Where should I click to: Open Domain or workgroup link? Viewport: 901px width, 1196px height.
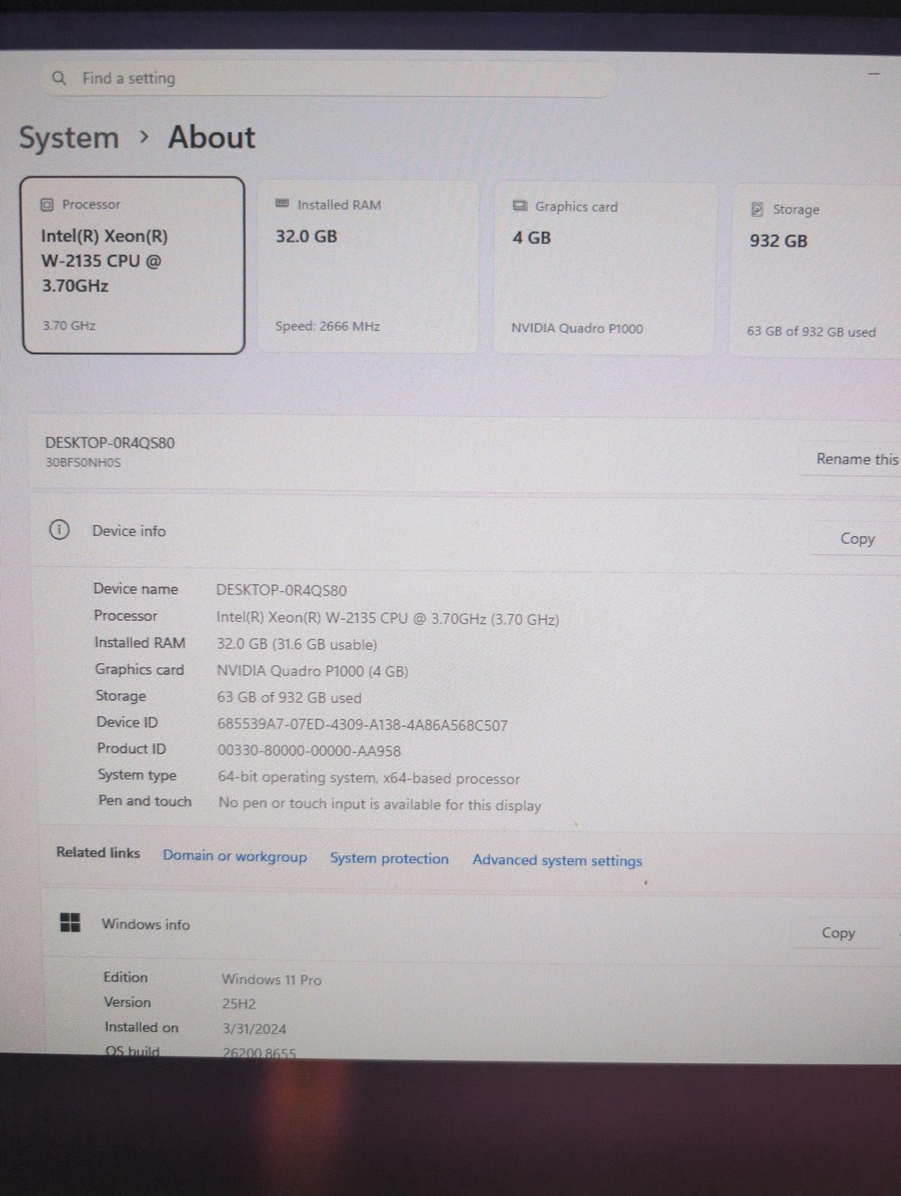[234, 856]
